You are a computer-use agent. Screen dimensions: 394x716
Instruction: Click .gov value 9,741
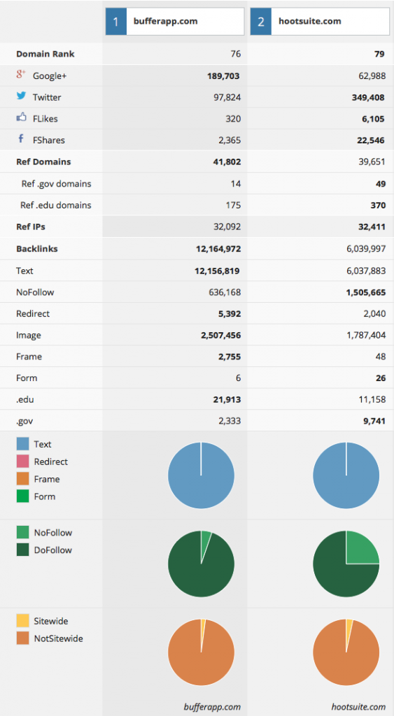376,422
